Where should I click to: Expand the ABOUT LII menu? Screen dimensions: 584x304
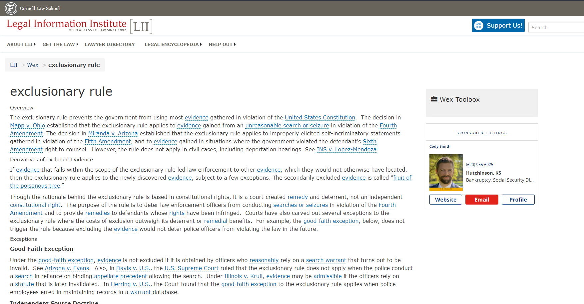click(x=21, y=44)
